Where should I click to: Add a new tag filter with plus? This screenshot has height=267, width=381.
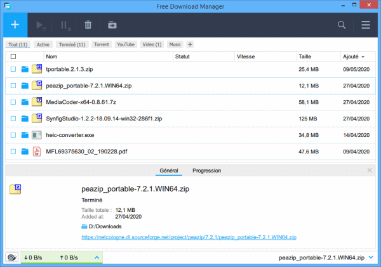pos(190,44)
